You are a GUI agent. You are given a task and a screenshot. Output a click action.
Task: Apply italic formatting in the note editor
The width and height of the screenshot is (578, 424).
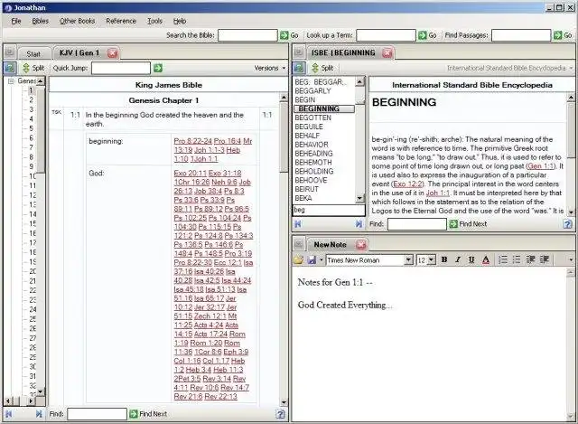click(458, 259)
